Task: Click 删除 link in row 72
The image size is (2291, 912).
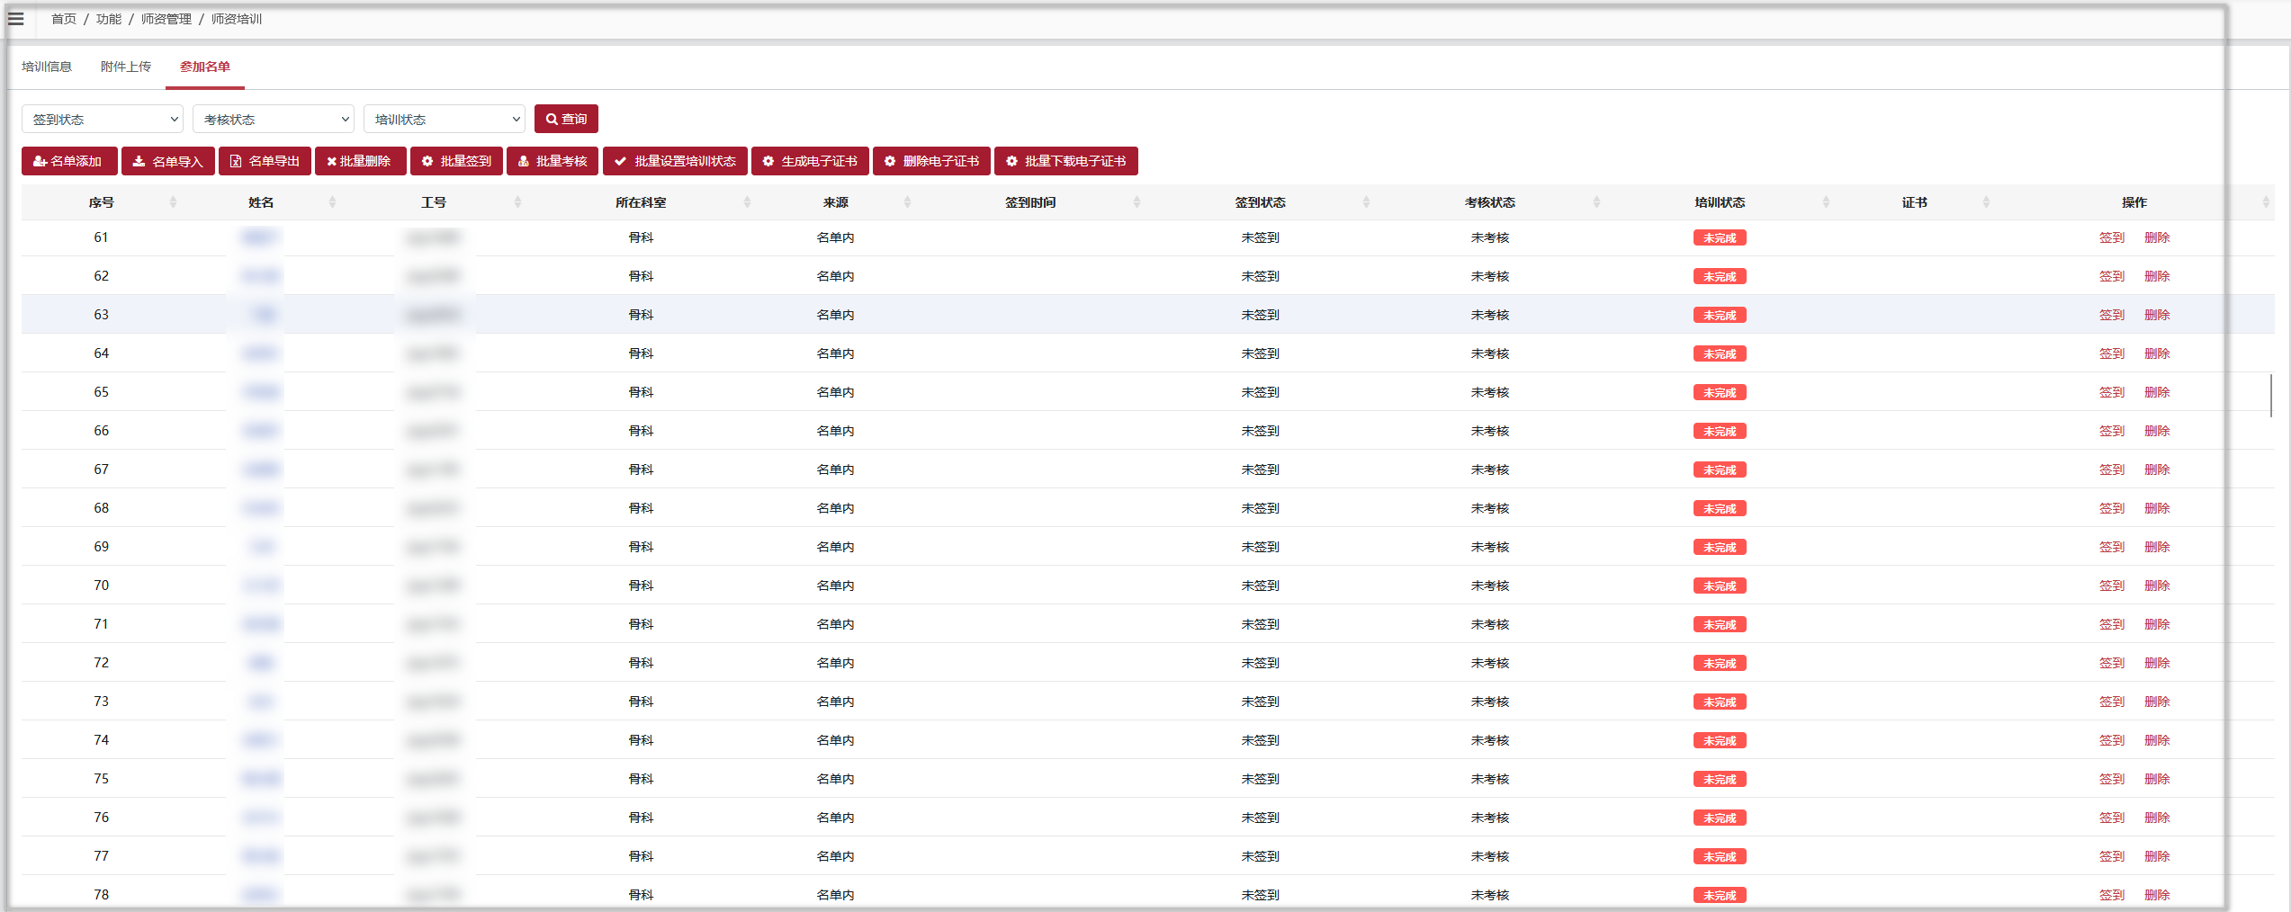Action: 2157,663
